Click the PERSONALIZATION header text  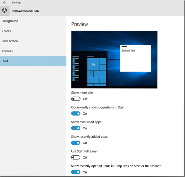click(x=25, y=11)
